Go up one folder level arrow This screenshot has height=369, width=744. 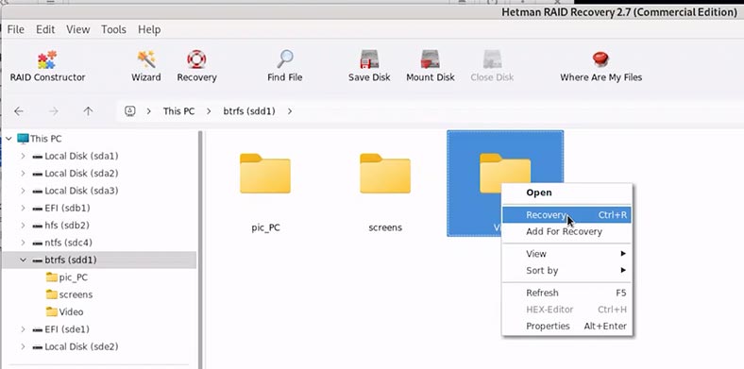(88, 111)
